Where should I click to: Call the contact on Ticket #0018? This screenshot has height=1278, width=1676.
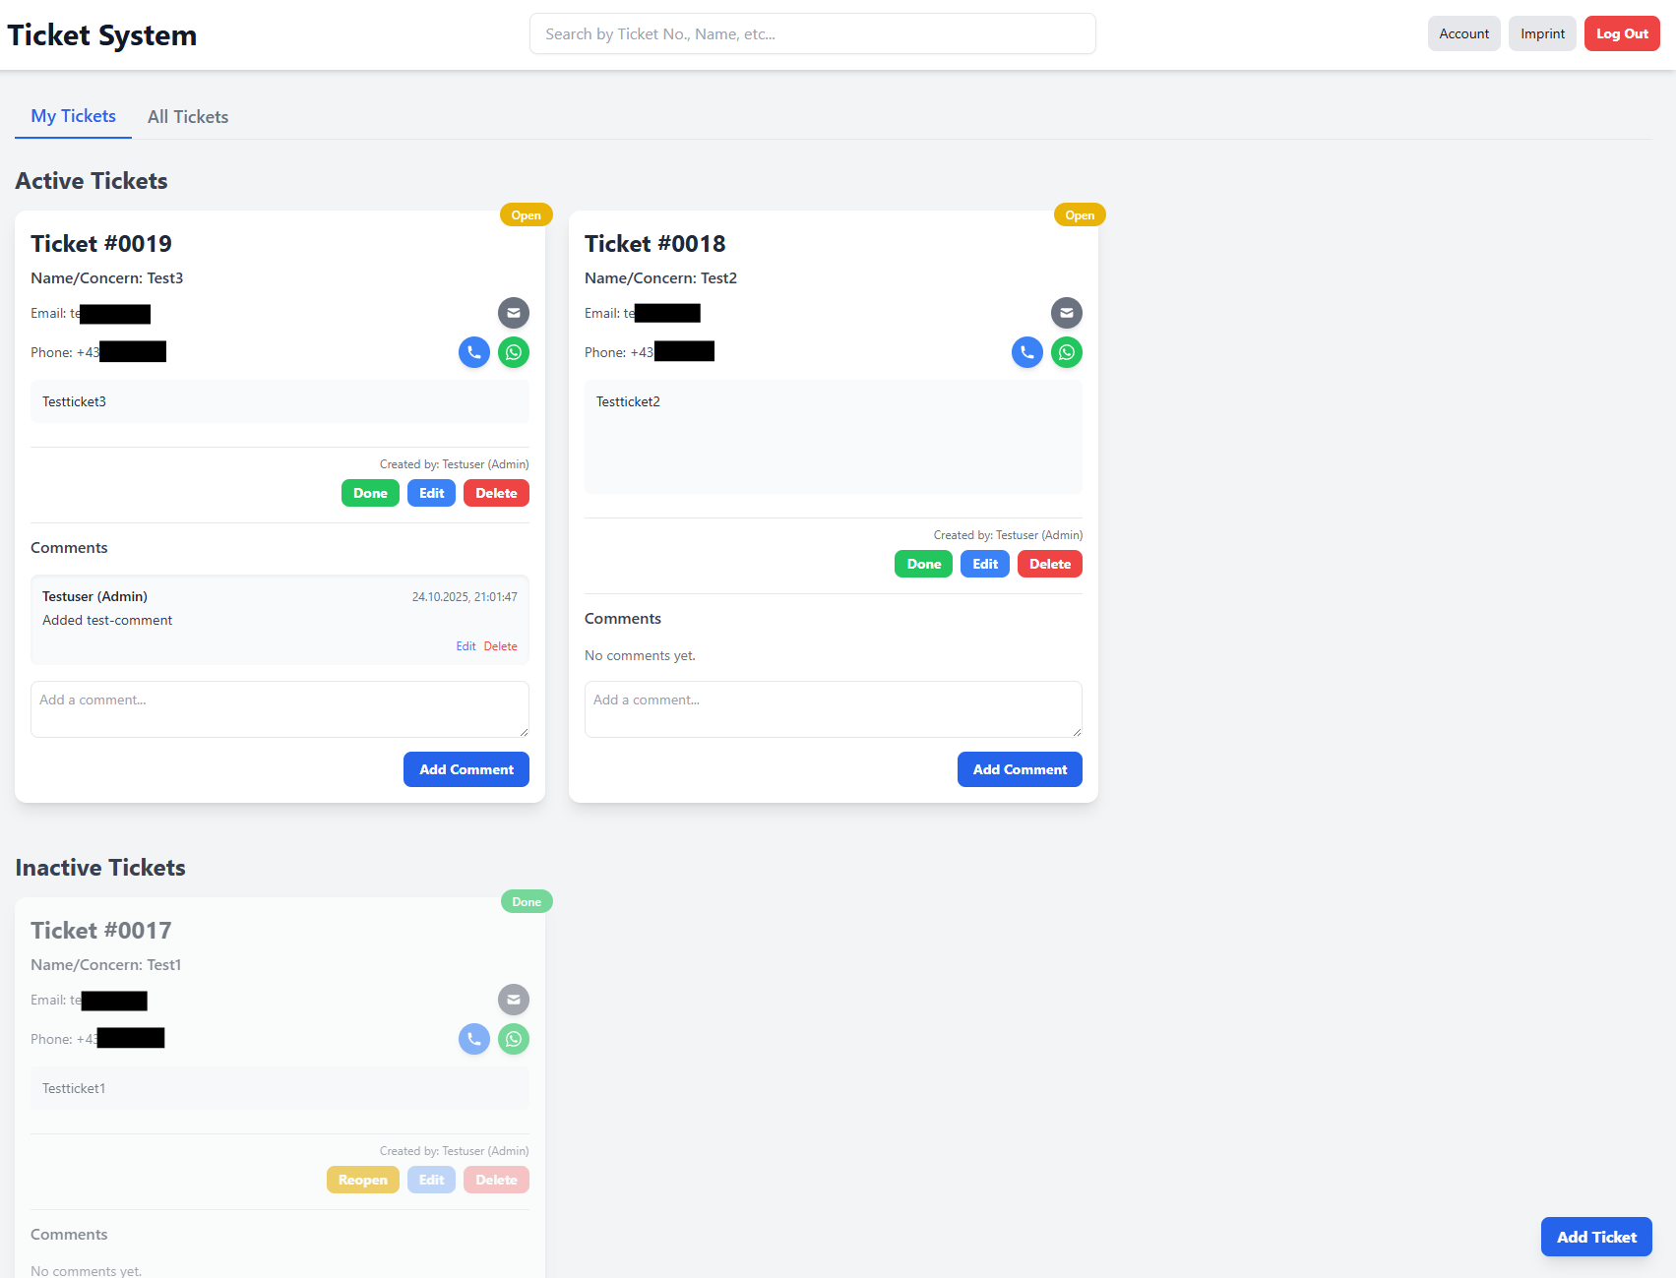pyautogui.click(x=1026, y=352)
